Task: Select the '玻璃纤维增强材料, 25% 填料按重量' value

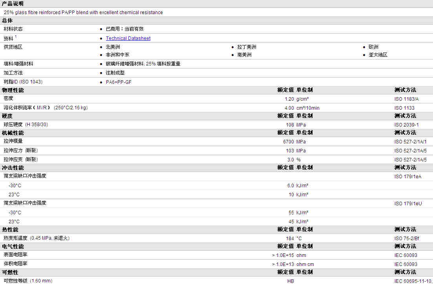Action: click(x=143, y=63)
